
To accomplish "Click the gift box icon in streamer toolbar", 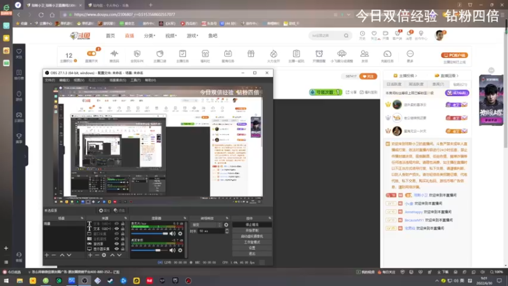I will (251, 54).
